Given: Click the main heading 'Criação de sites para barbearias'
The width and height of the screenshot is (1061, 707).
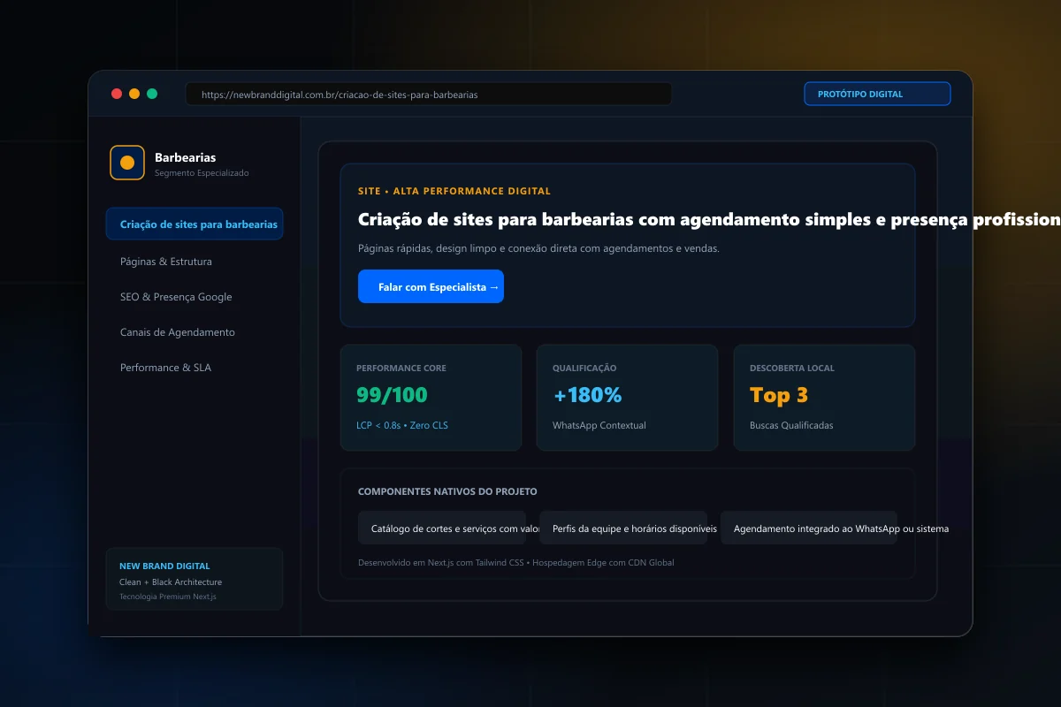Looking at the screenshot, I should (x=709, y=219).
